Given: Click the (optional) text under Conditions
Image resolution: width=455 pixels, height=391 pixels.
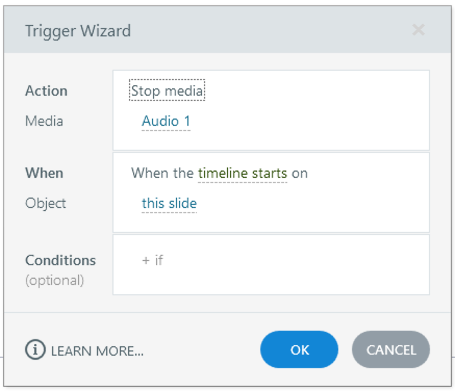Looking at the screenshot, I should point(55,280).
